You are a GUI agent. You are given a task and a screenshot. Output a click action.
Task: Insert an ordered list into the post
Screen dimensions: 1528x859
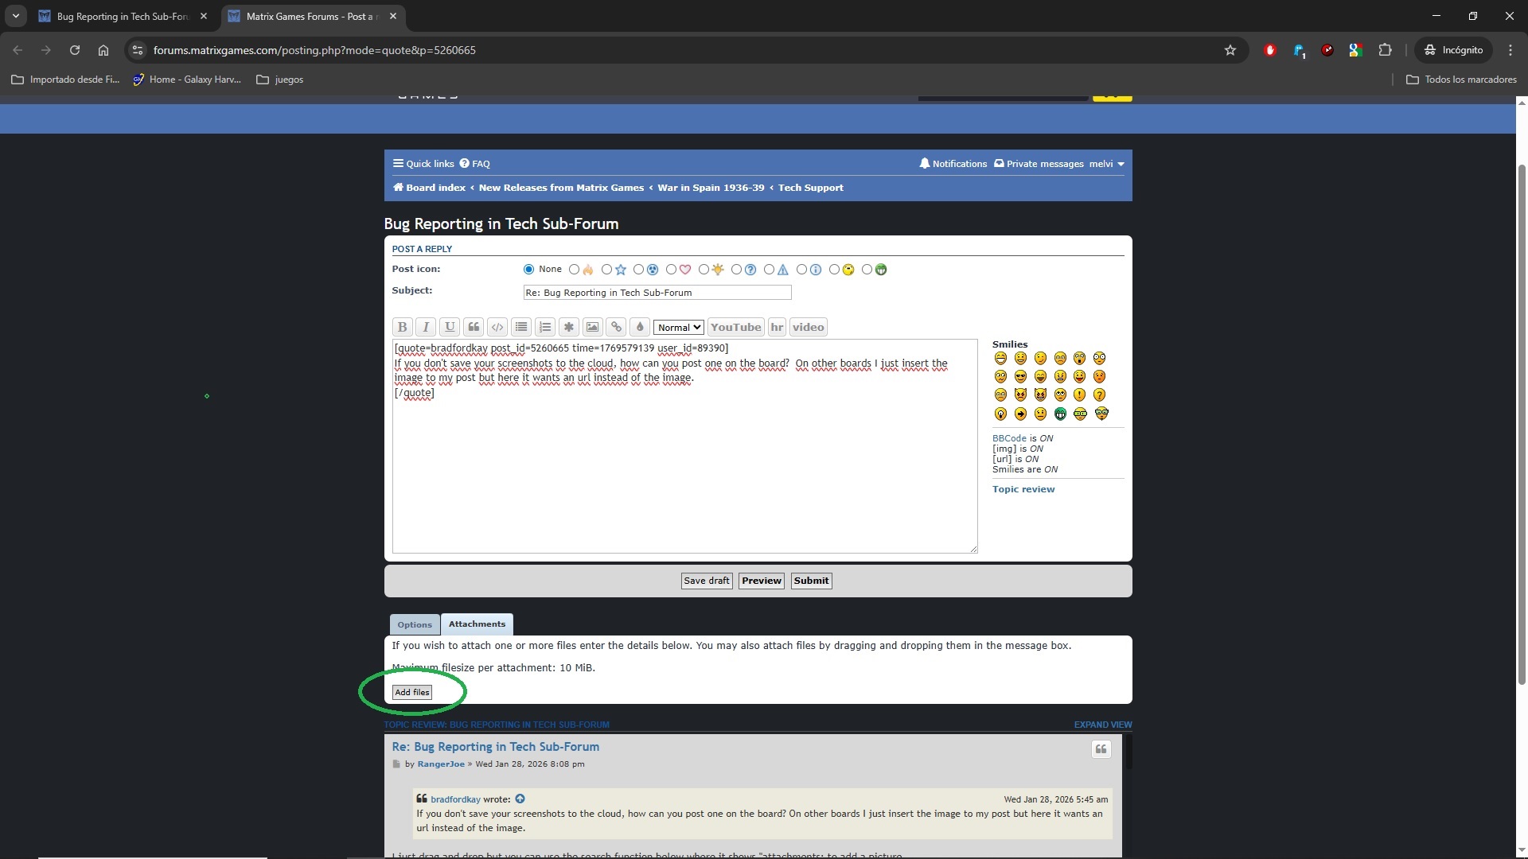coord(544,327)
